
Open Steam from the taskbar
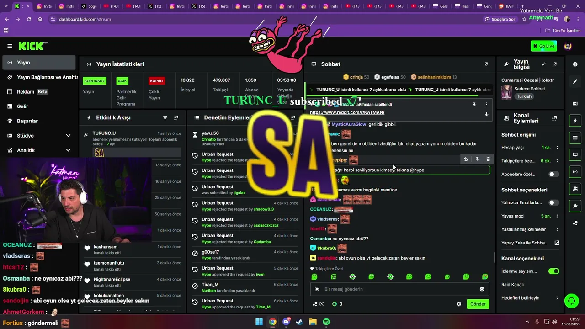pyautogui.click(x=299, y=322)
